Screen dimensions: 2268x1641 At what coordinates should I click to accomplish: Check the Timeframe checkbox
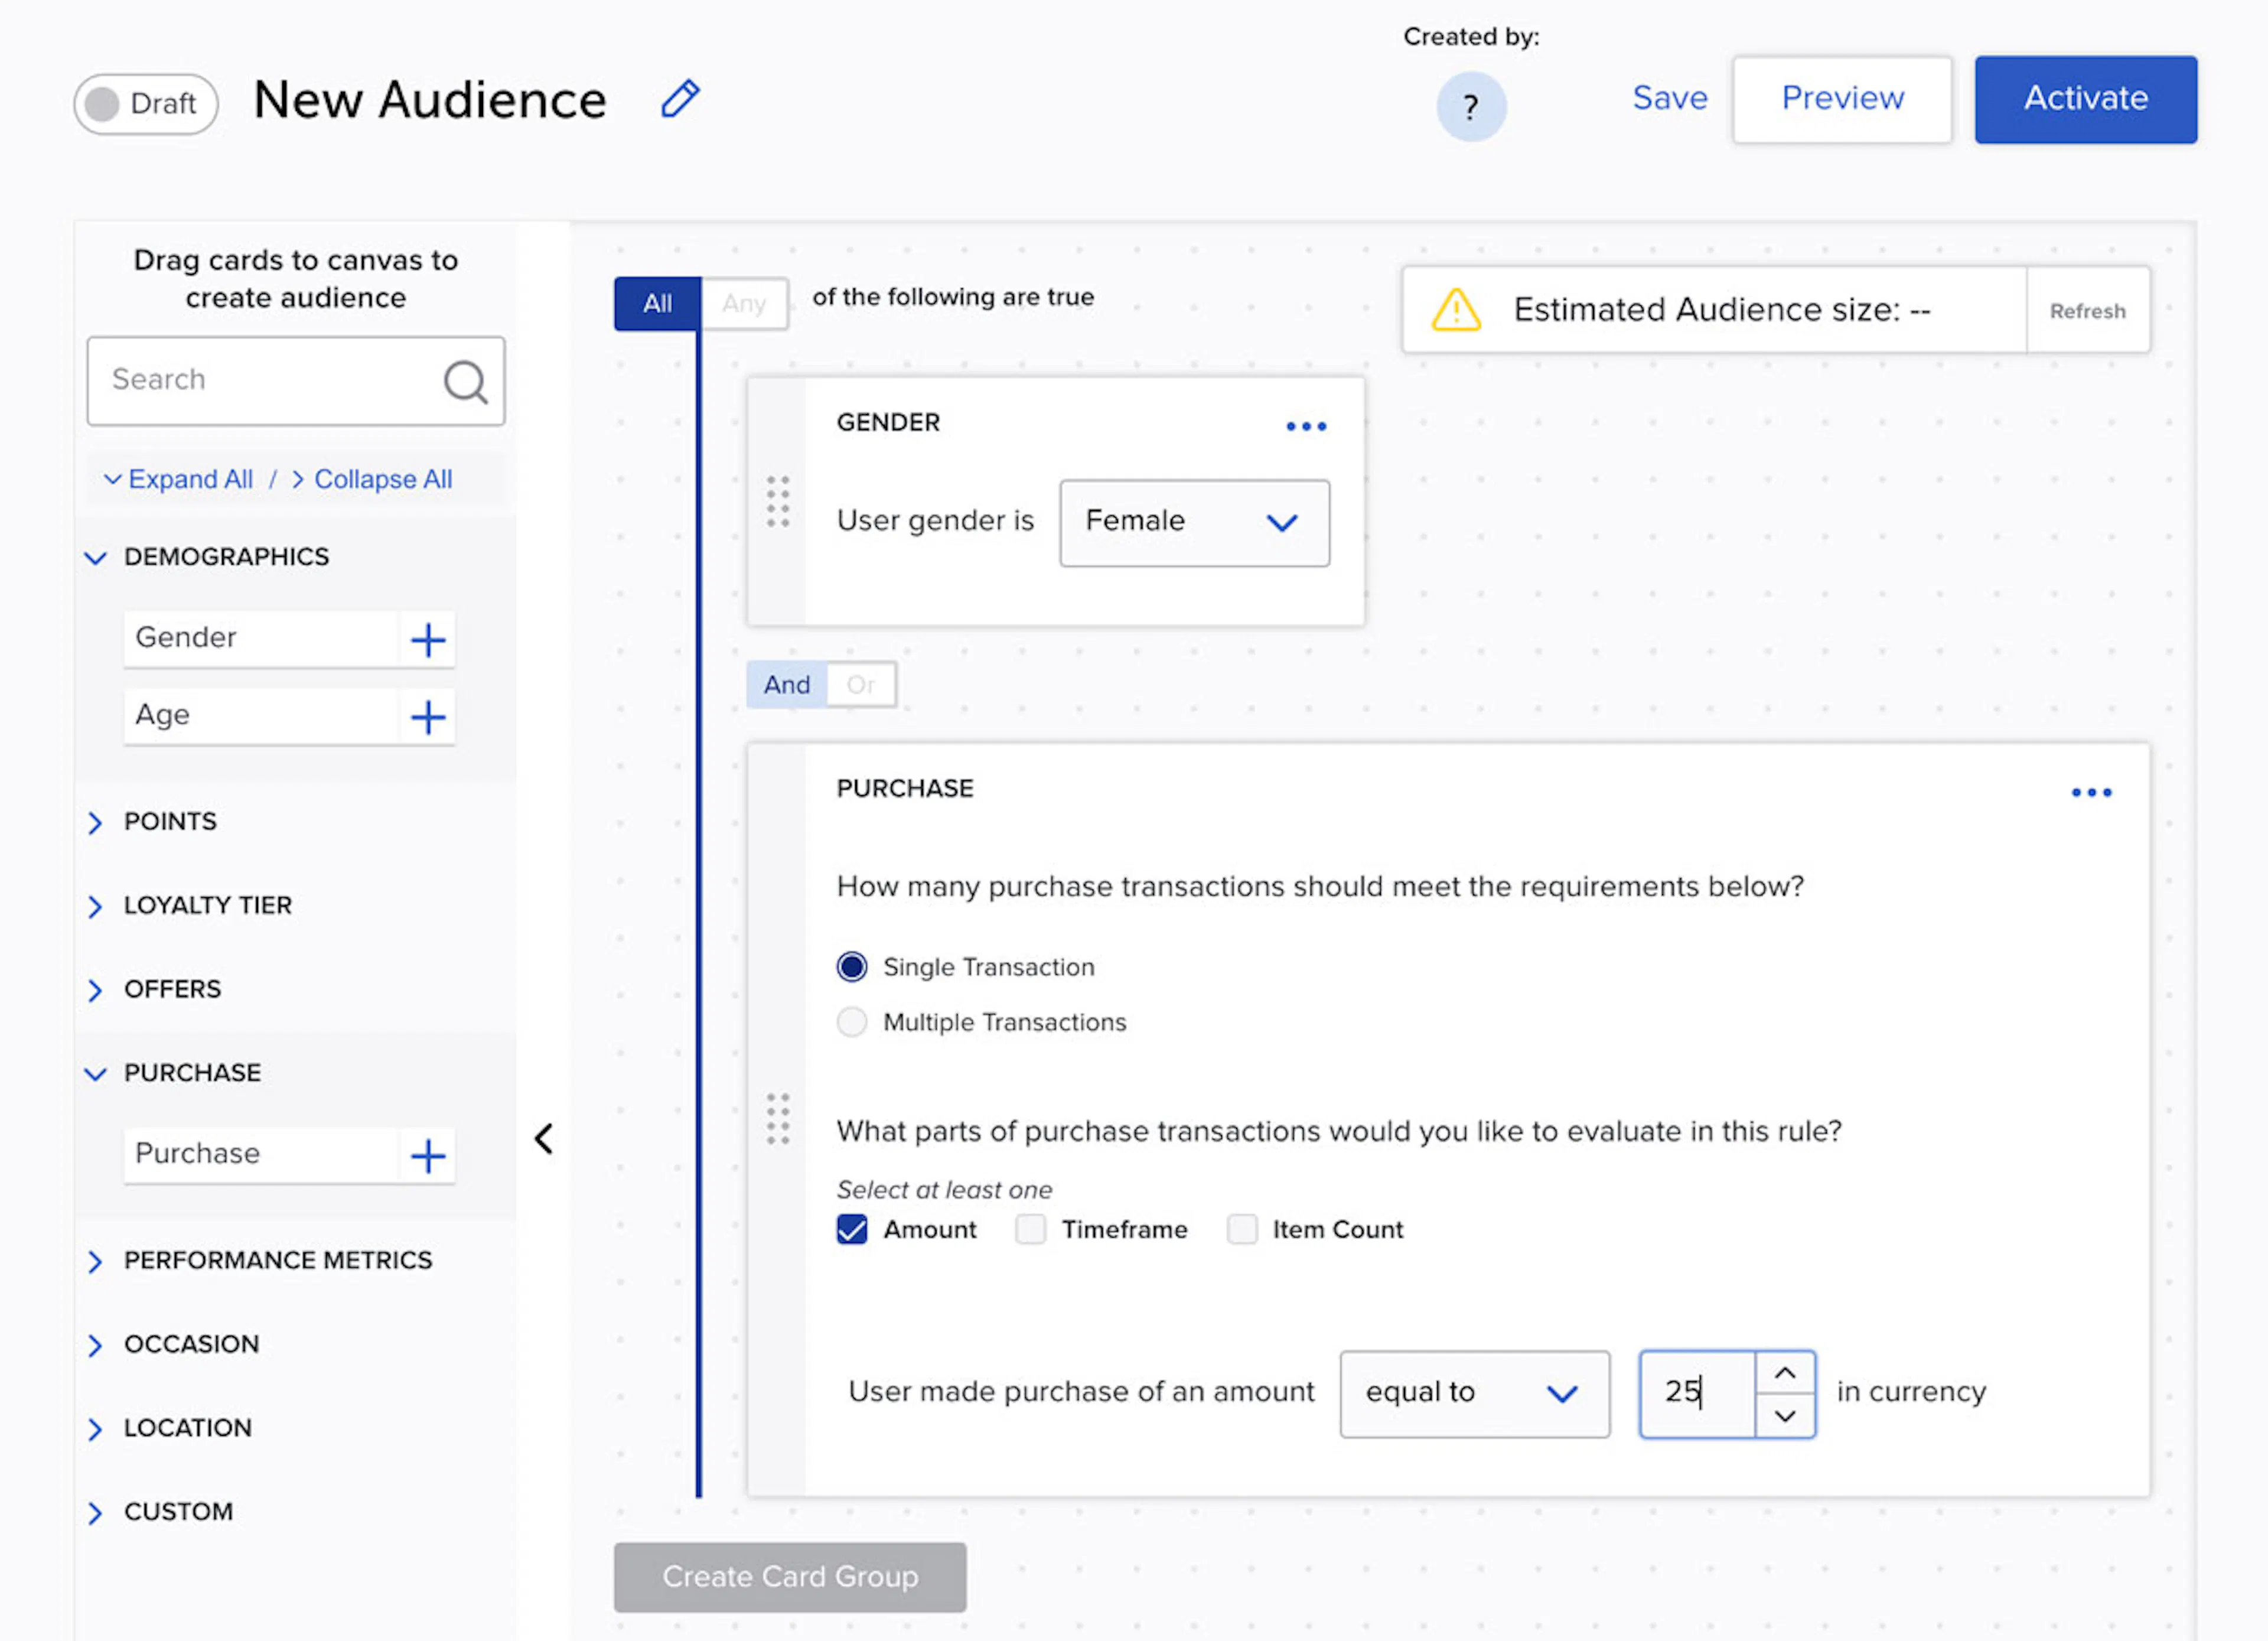point(1030,1229)
